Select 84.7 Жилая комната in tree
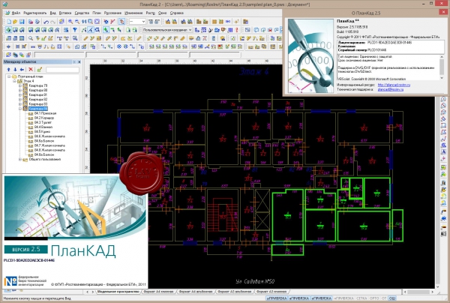The image size is (450, 303). tap(49, 145)
